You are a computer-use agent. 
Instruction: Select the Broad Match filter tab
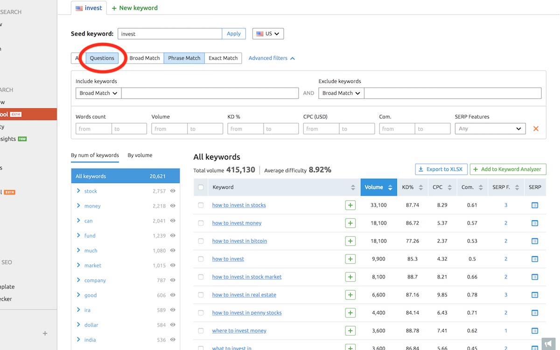(x=145, y=58)
